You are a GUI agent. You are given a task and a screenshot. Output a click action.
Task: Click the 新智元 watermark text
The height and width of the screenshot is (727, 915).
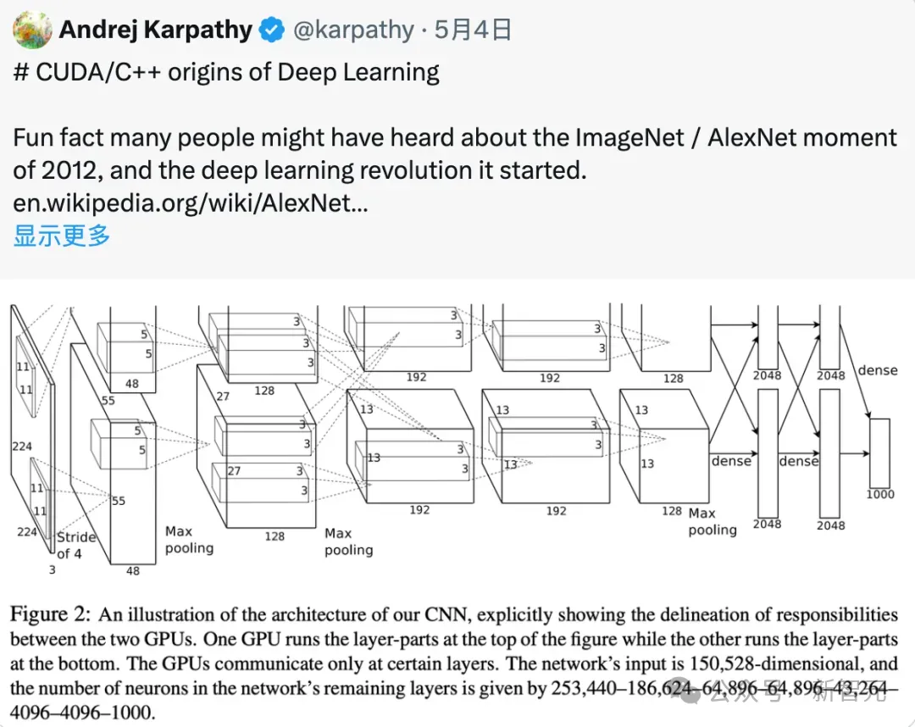coord(850,696)
